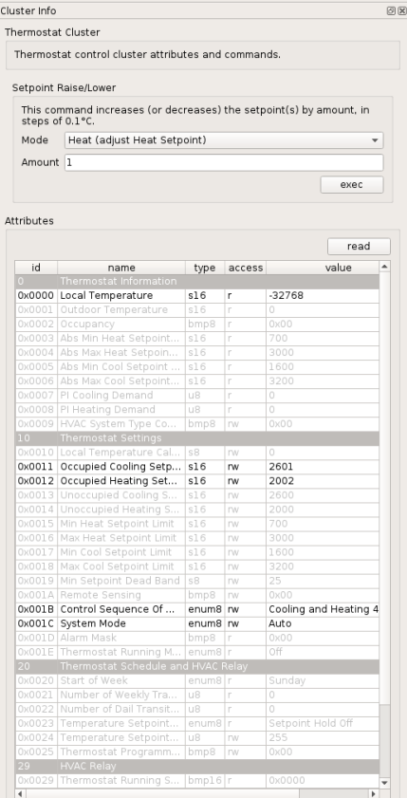Select the Occupancy attribute row
Viewport: 407px width, 798px height.
(x=197, y=325)
